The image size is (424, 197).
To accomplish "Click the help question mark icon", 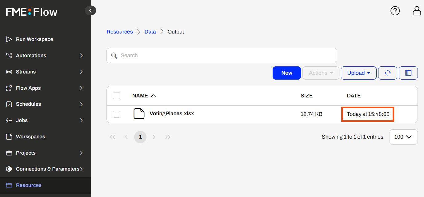I will click(x=395, y=11).
